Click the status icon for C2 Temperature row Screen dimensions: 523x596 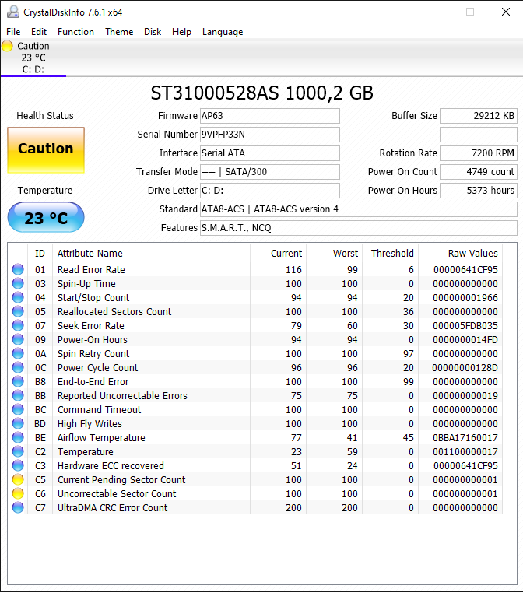pos(18,452)
